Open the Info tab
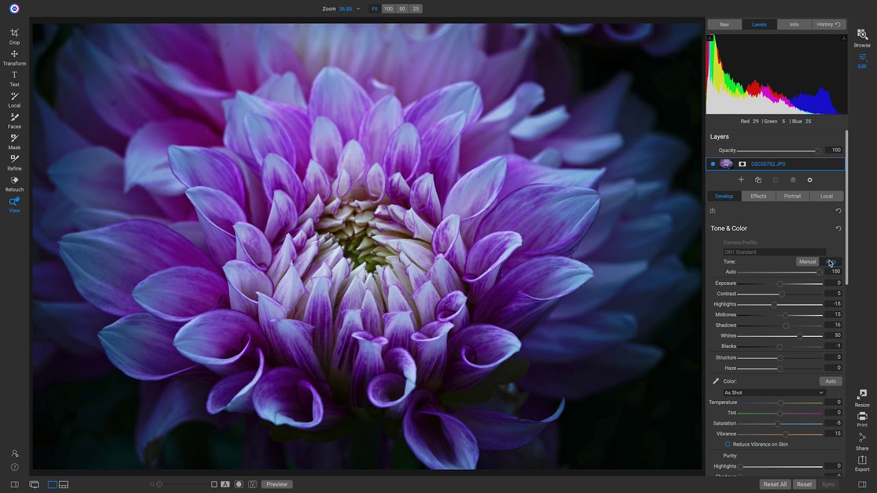This screenshot has width=877, height=493. (x=794, y=25)
